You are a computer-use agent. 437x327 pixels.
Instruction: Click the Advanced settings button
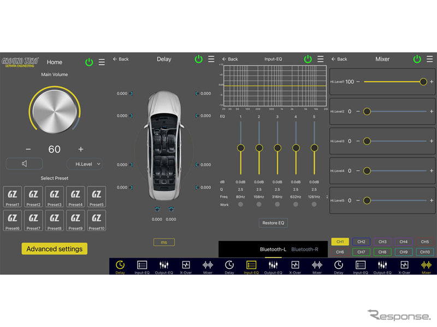(x=54, y=249)
